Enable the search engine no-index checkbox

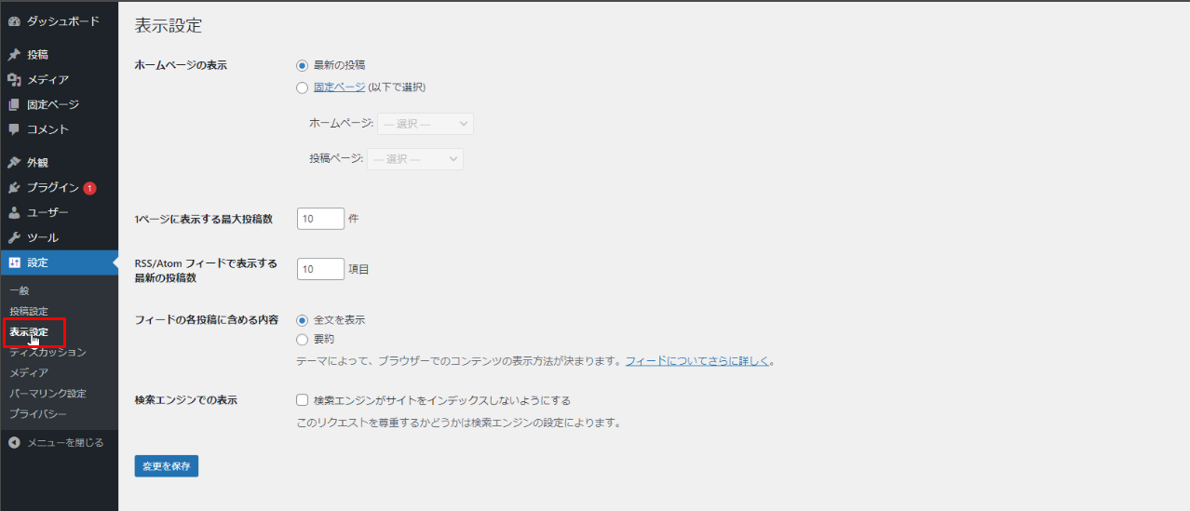(302, 400)
